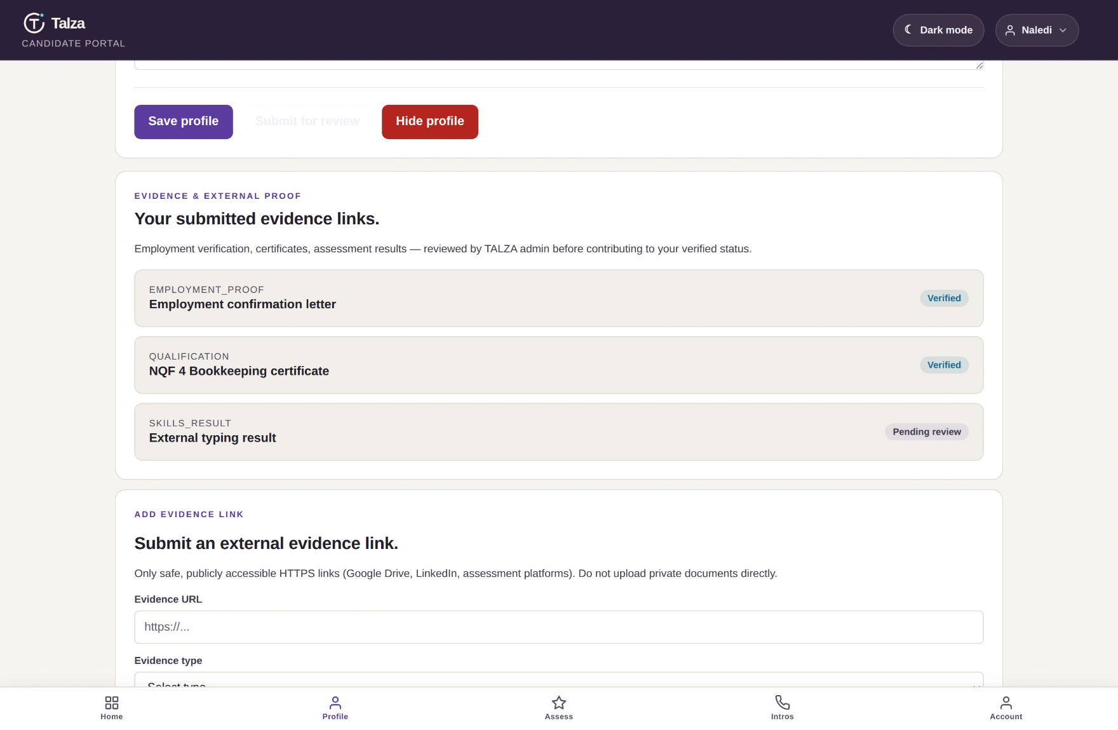
Task: Focus the Evidence URL input field
Action: 559,627
